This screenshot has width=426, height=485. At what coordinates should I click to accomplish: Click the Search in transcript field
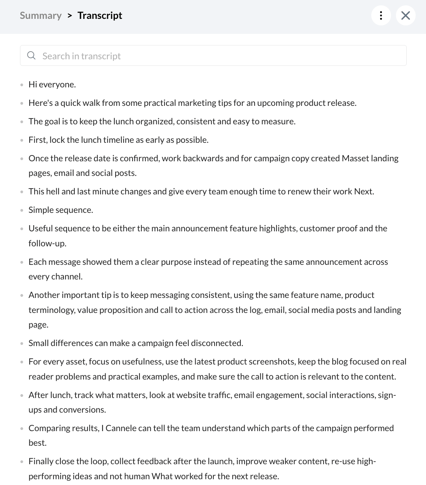pyautogui.click(x=213, y=55)
